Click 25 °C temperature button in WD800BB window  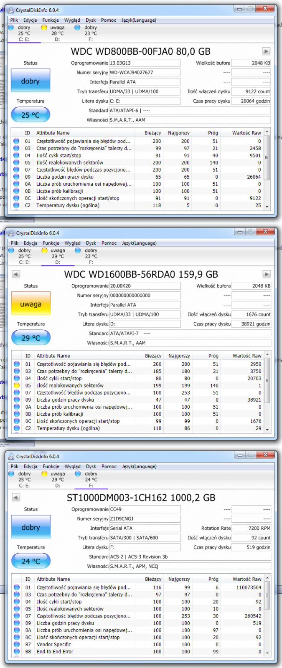[30, 115]
